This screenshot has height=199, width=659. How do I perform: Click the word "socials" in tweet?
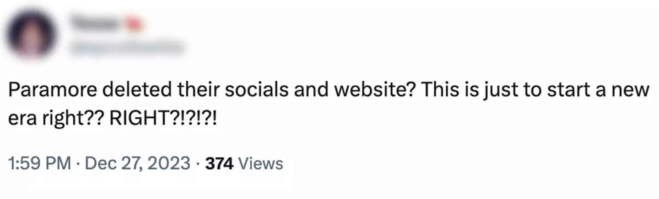(258, 92)
